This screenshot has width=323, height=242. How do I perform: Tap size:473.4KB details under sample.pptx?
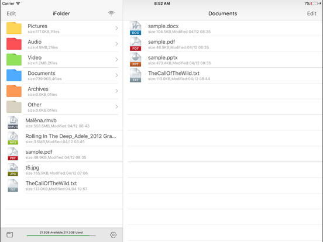click(x=180, y=63)
